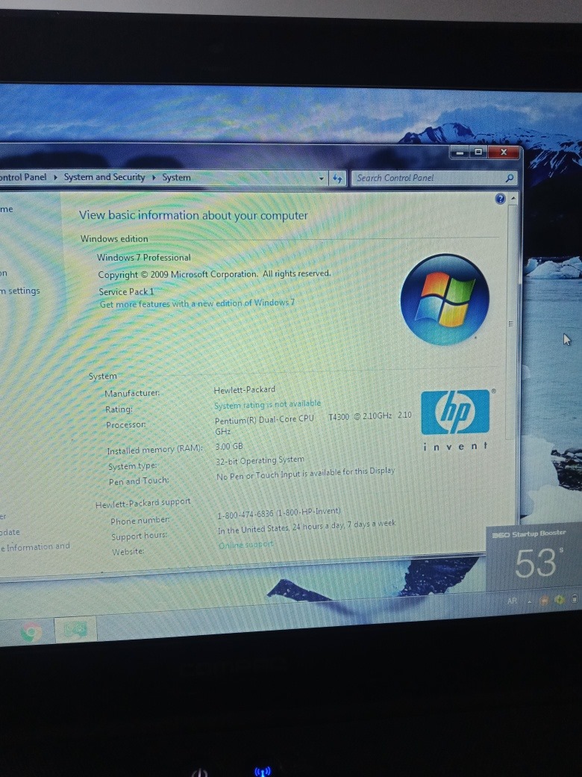Click the orange round tray icon
Screen dimensions: 582x777
[544, 600]
